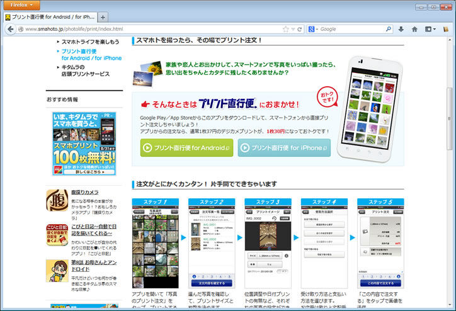Click the ステップ1 photo selection screenshot
This screenshot has height=311, width=456.
(156, 247)
